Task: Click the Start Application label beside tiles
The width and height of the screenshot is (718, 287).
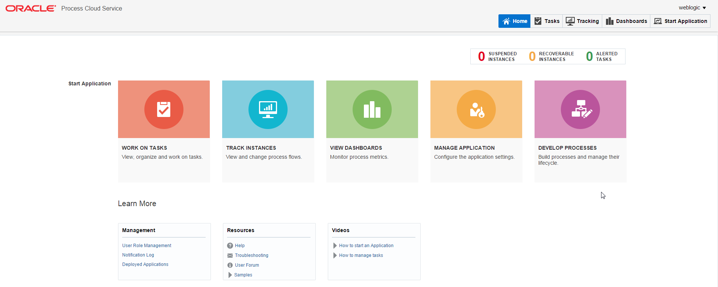Action: pos(89,84)
